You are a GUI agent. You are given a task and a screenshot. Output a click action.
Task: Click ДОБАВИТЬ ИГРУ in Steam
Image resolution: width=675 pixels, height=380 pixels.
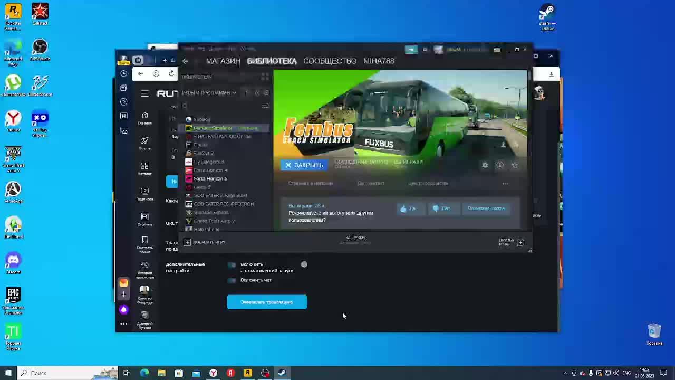click(205, 242)
